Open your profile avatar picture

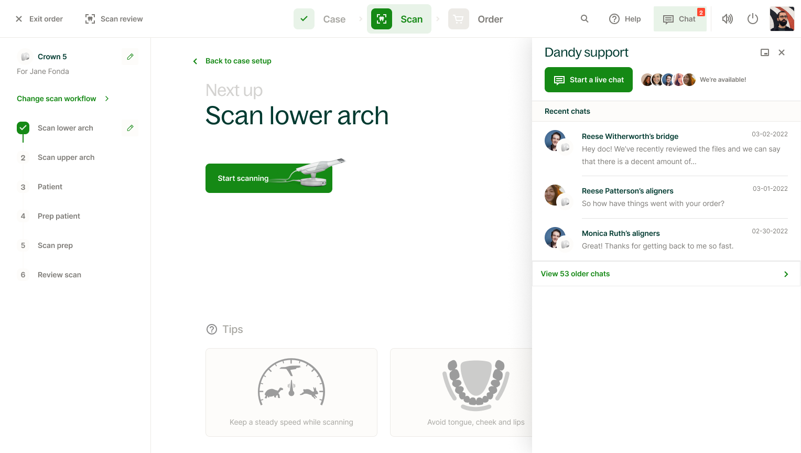782,19
